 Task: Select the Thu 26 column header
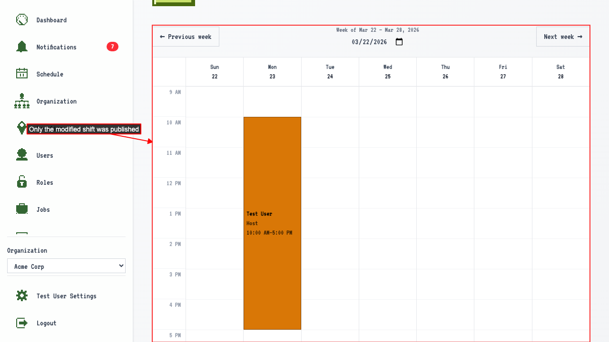(445, 72)
